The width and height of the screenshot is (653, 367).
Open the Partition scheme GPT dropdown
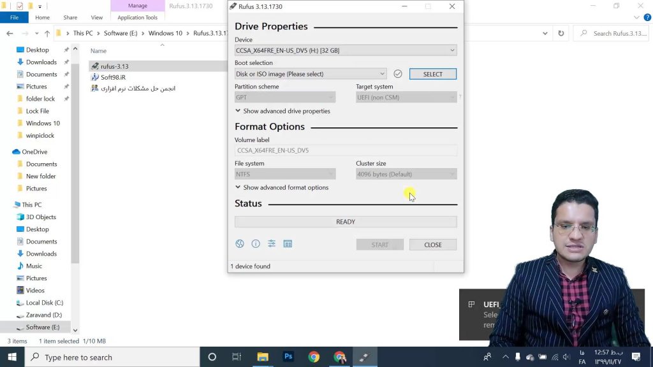[285, 97]
